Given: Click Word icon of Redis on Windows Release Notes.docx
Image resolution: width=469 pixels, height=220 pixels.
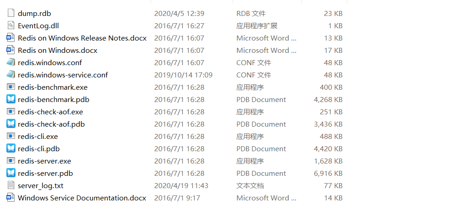Looking at the screenshot, I should (x=11, y=38).
